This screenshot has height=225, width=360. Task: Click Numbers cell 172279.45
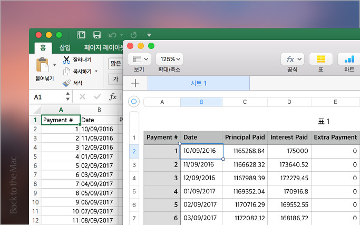click(x=289, y=178)
